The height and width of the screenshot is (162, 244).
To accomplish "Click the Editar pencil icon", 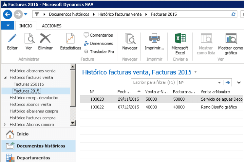I will 12,38.
